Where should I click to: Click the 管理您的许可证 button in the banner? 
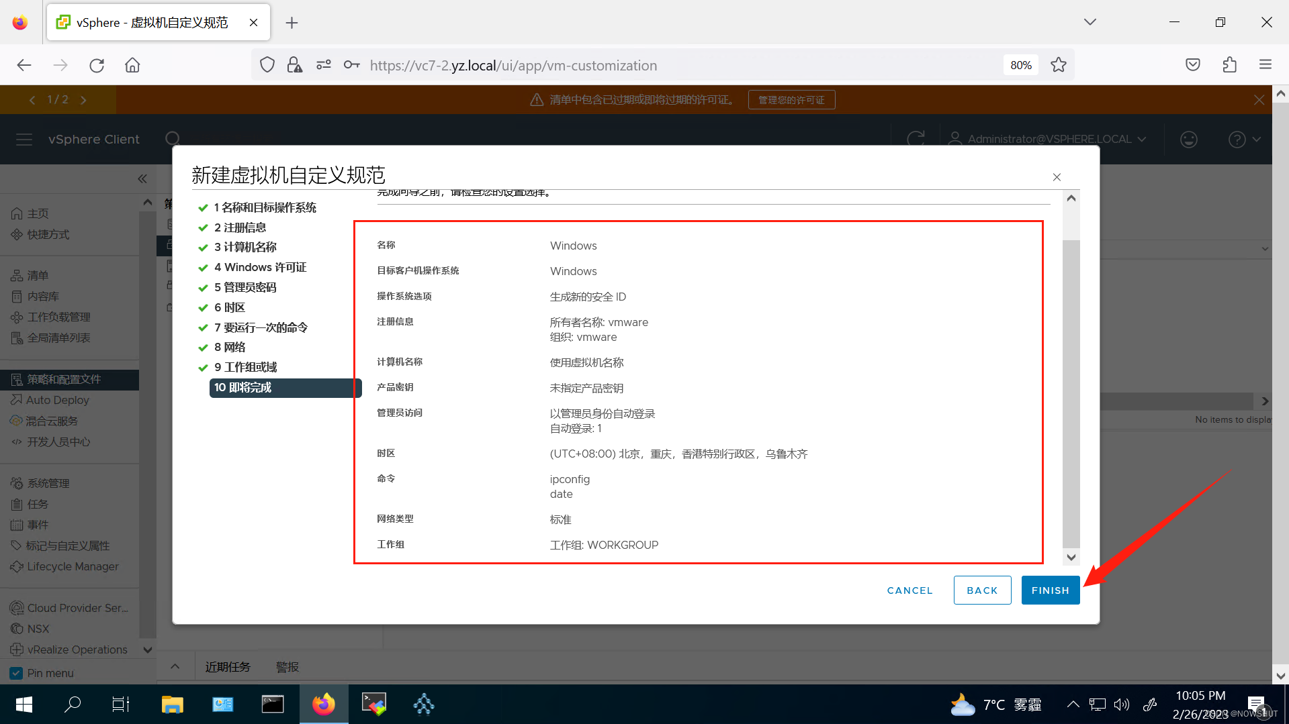click(791, 99)
